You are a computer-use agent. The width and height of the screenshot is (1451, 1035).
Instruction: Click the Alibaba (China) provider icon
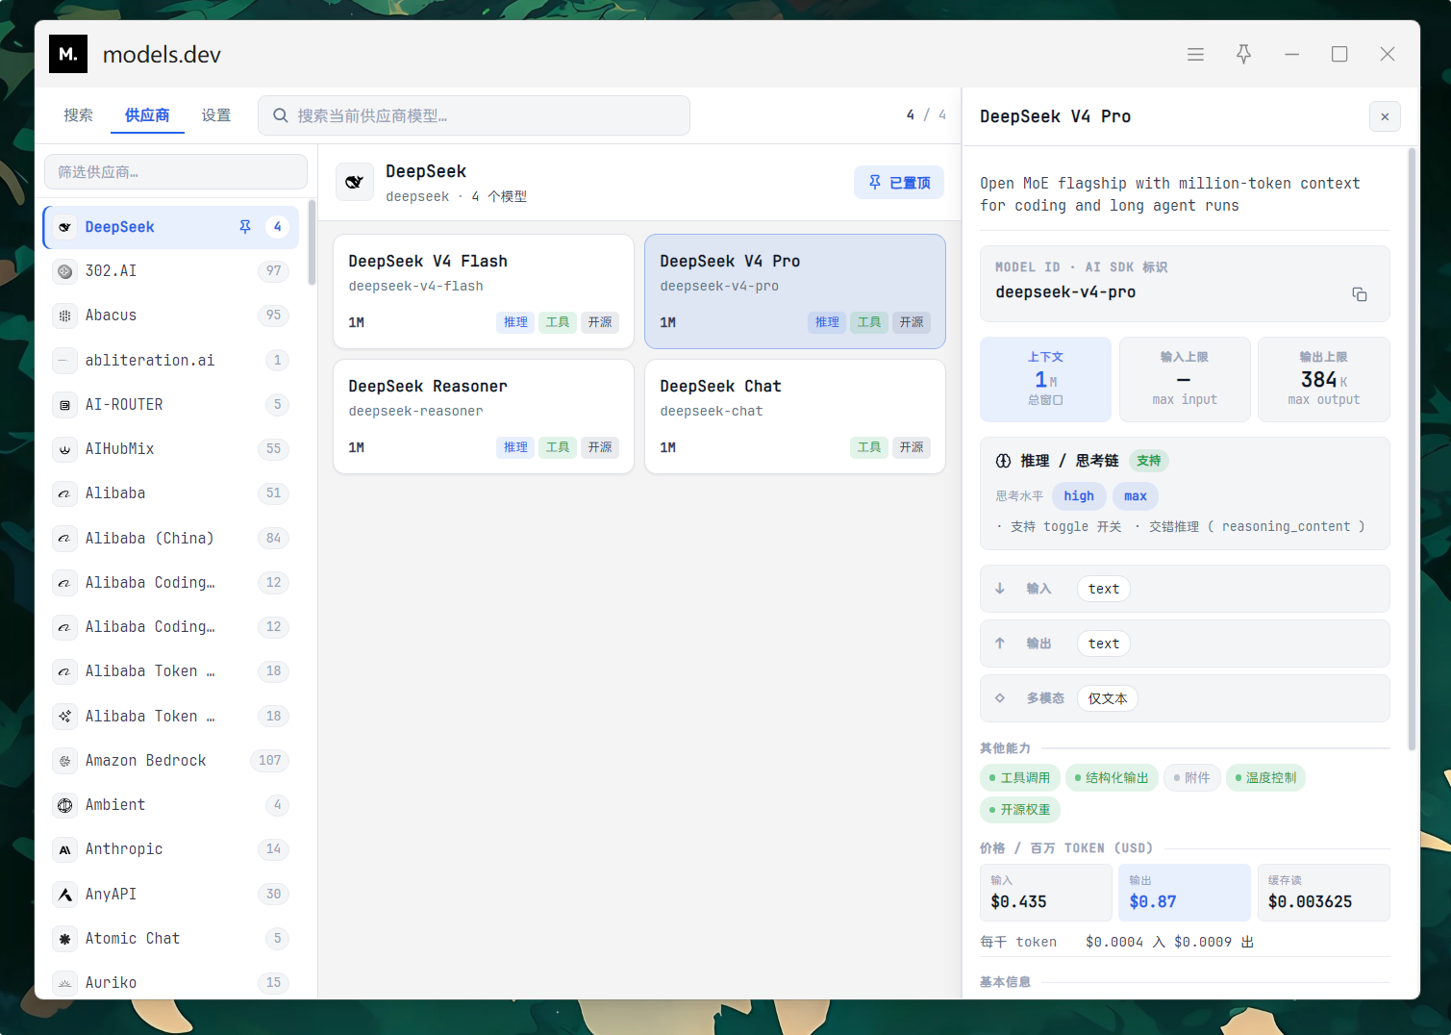[64, 539]
